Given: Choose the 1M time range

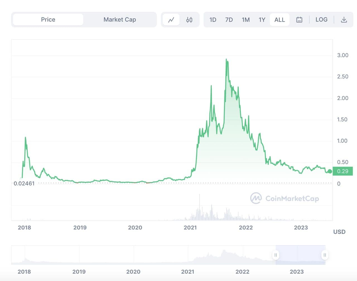Looking at the screenshot, I should click(245, 20).
